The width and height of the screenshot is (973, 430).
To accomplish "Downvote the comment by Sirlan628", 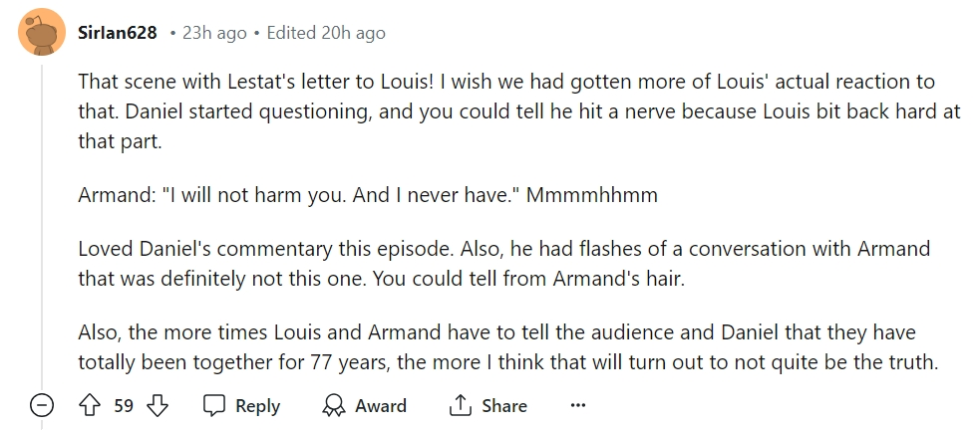I will coord(157,406).
